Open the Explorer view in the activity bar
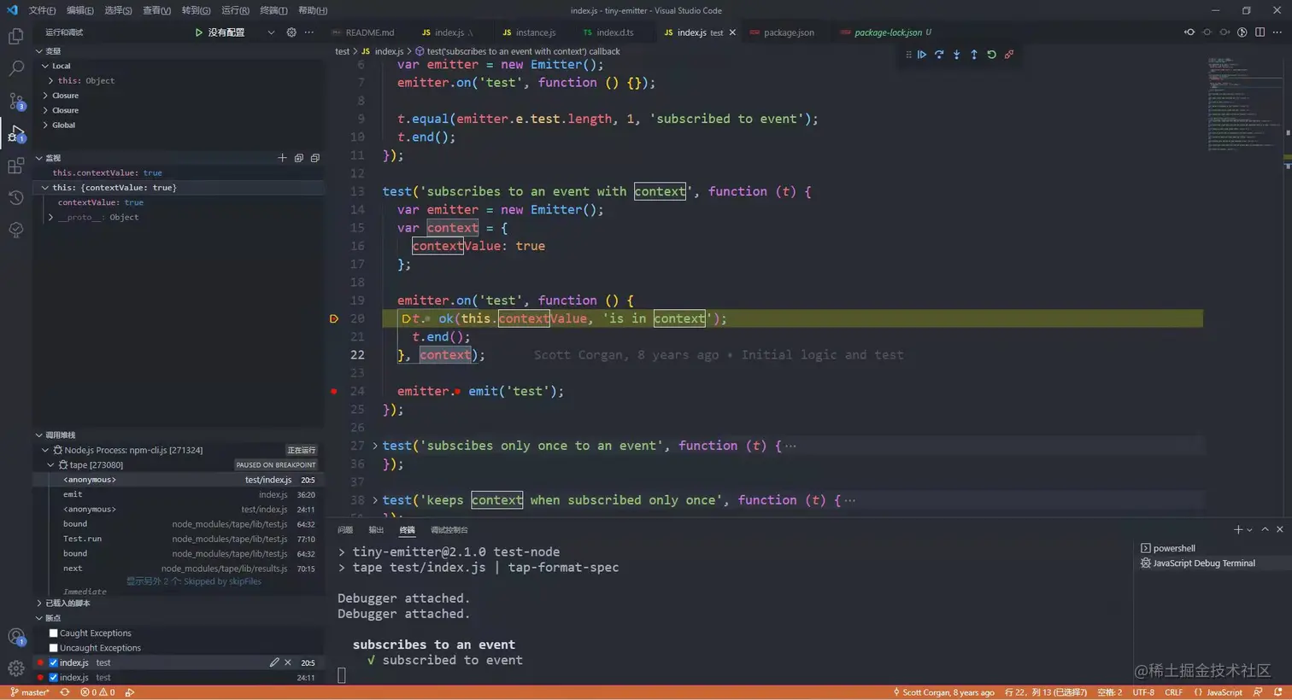This screenshot has width=1292, height=700. (15, 37)
